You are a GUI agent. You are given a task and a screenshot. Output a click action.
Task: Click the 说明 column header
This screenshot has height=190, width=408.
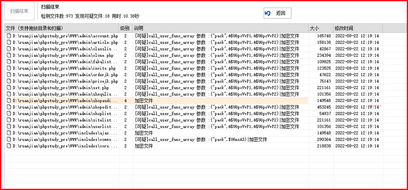click(x=220, y=28)
